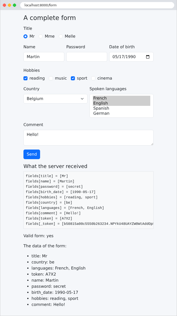Screen dimensions: 177x316
Task: Click the 'fields[token] = [A7X2]' line
Action: coord(49,218)
